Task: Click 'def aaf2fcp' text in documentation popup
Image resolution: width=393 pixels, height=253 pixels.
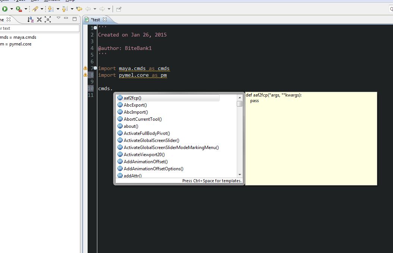Action: [x=257, y=95]
